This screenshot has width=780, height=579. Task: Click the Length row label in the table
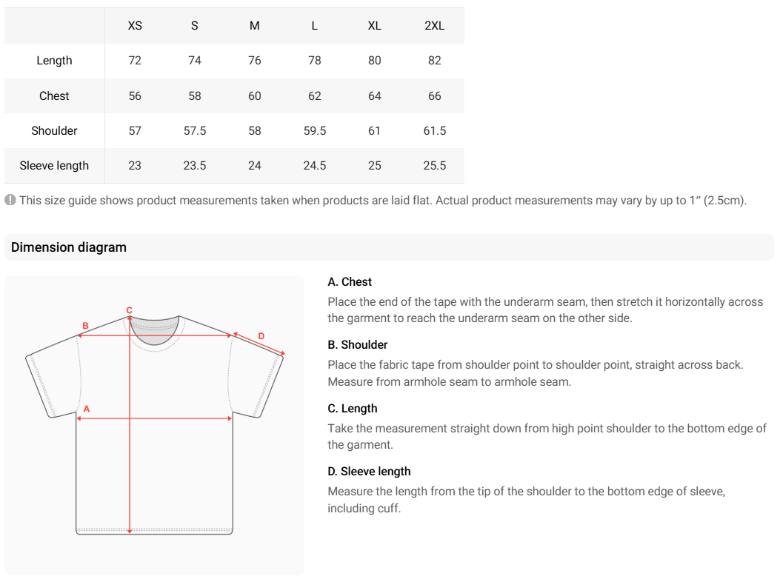(54, 61)
